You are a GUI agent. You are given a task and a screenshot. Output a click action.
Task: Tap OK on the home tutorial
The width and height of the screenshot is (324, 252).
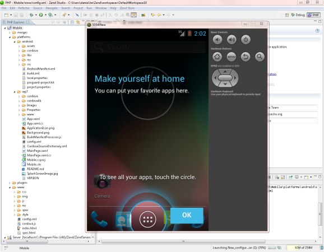coord(187,215)
